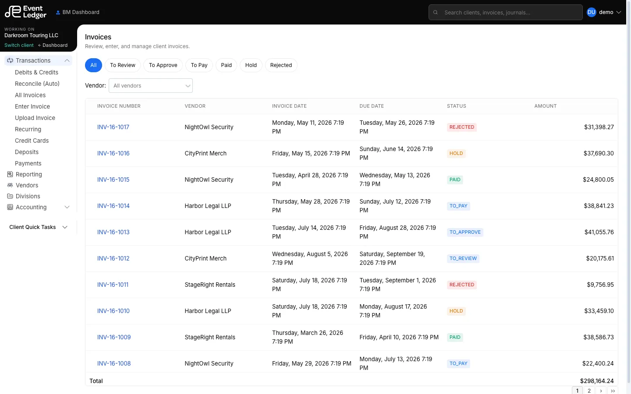Open invoice INV-16-1008
The width and height of the screenshot is (631, 394).
[x=114, y=363]
